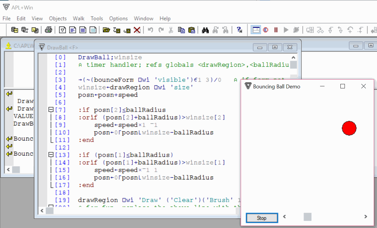Click the Cut scissors icon

click(171, 30)
